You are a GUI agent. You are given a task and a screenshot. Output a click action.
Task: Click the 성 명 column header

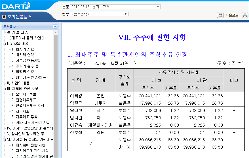click(x=76, y=80)
